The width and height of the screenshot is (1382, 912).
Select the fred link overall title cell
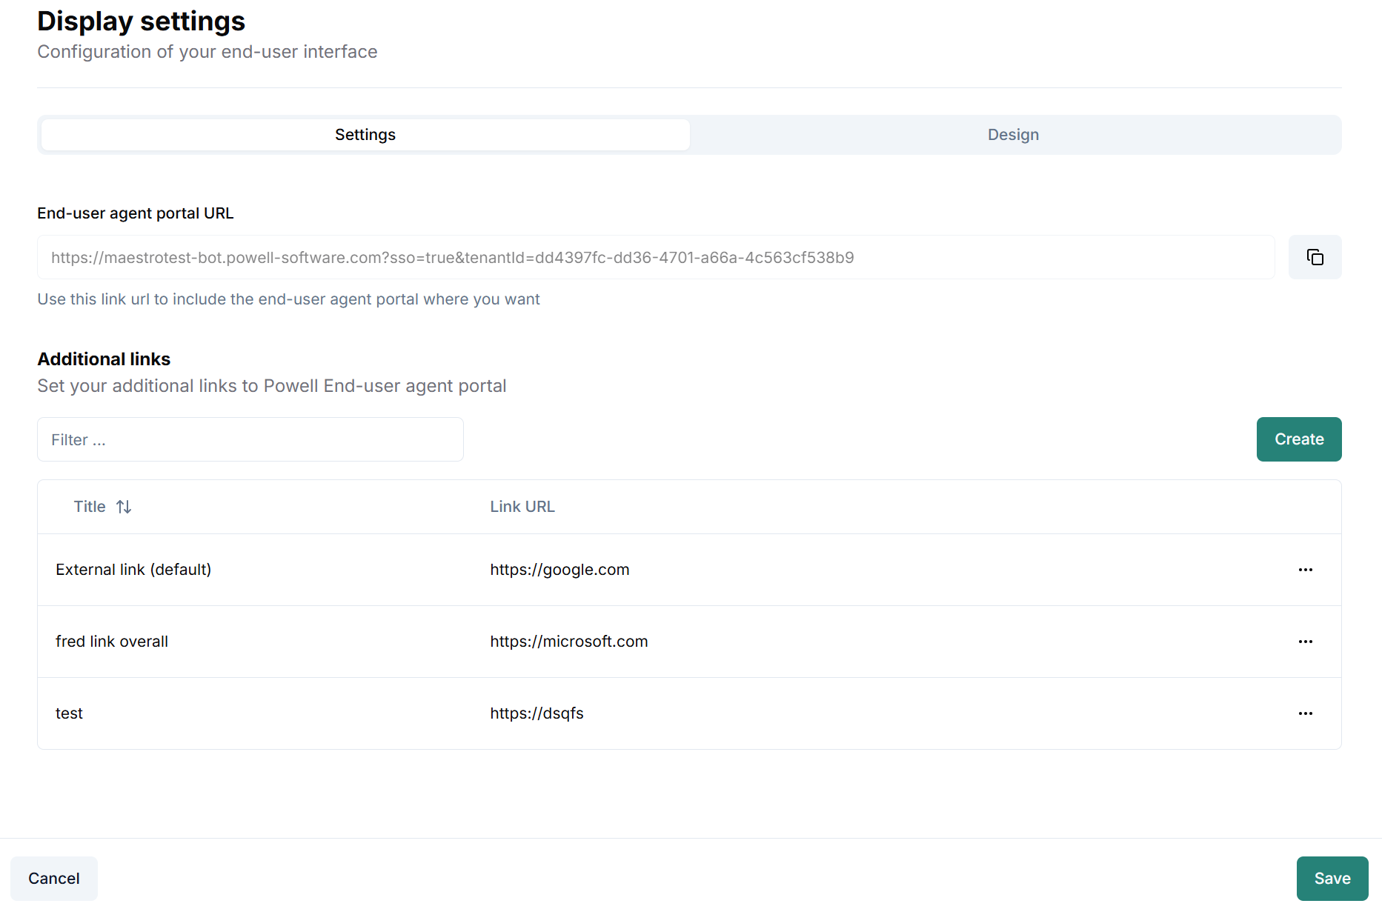point(112,642)
